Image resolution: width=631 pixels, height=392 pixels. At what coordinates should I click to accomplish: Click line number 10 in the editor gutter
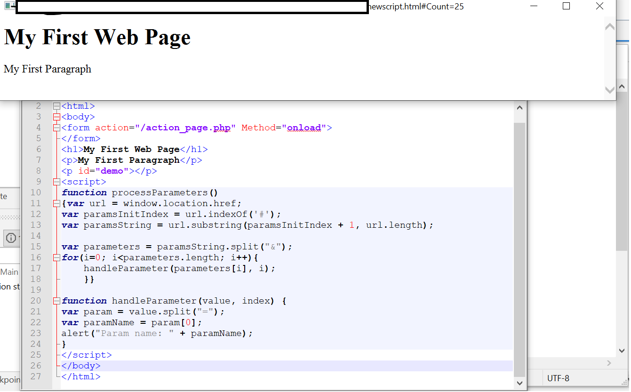coord(35,193)
